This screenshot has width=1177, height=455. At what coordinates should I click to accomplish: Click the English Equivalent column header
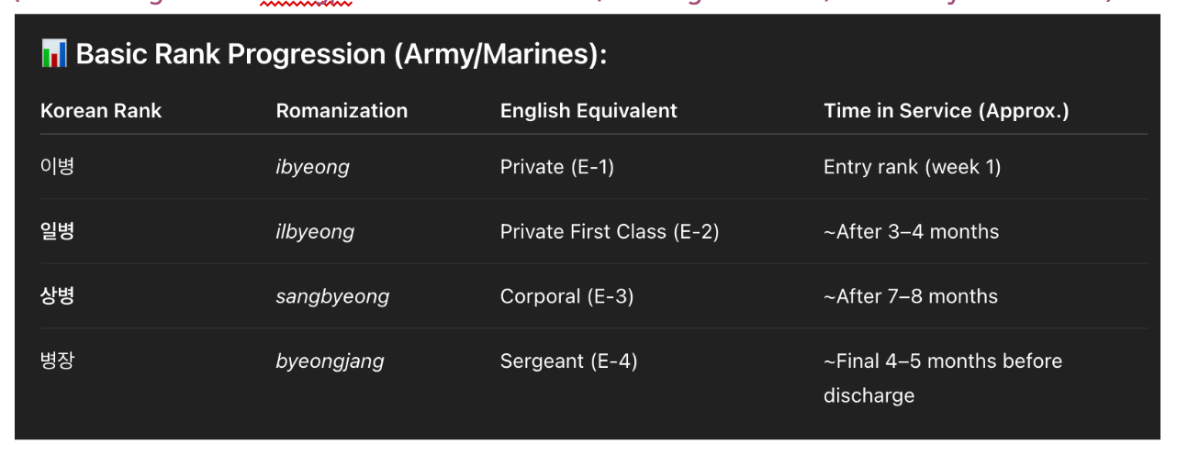pos(588,111)
